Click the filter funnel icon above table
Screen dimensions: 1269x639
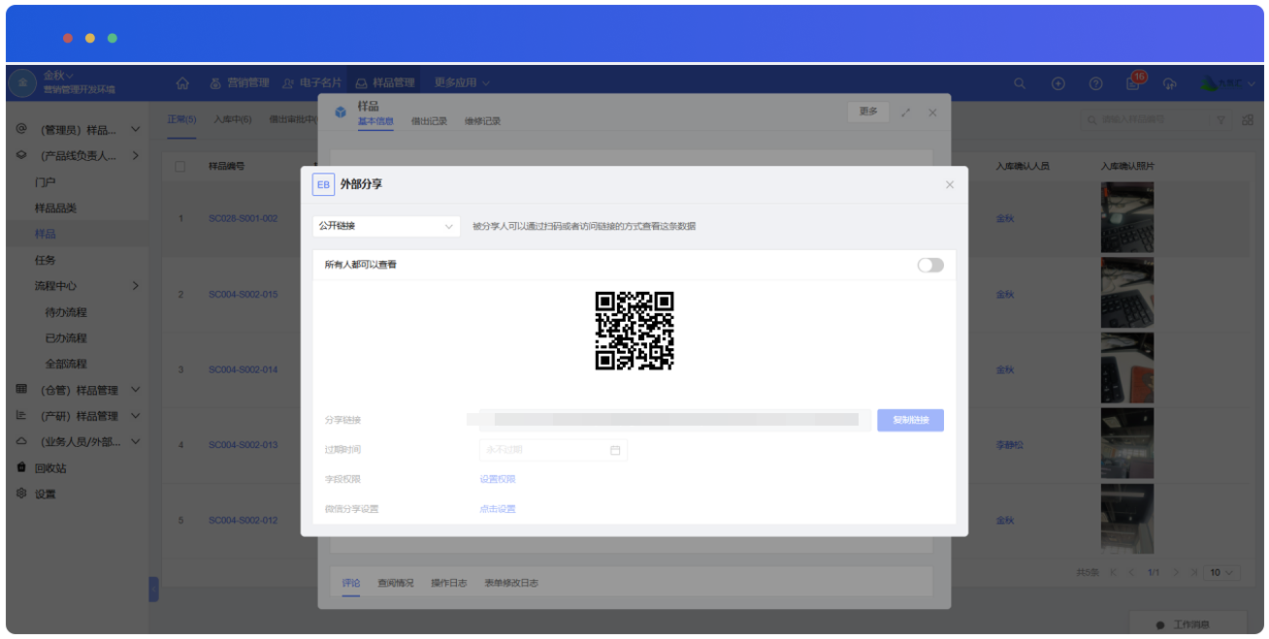pyautogui.click(x=1220, y=120)
